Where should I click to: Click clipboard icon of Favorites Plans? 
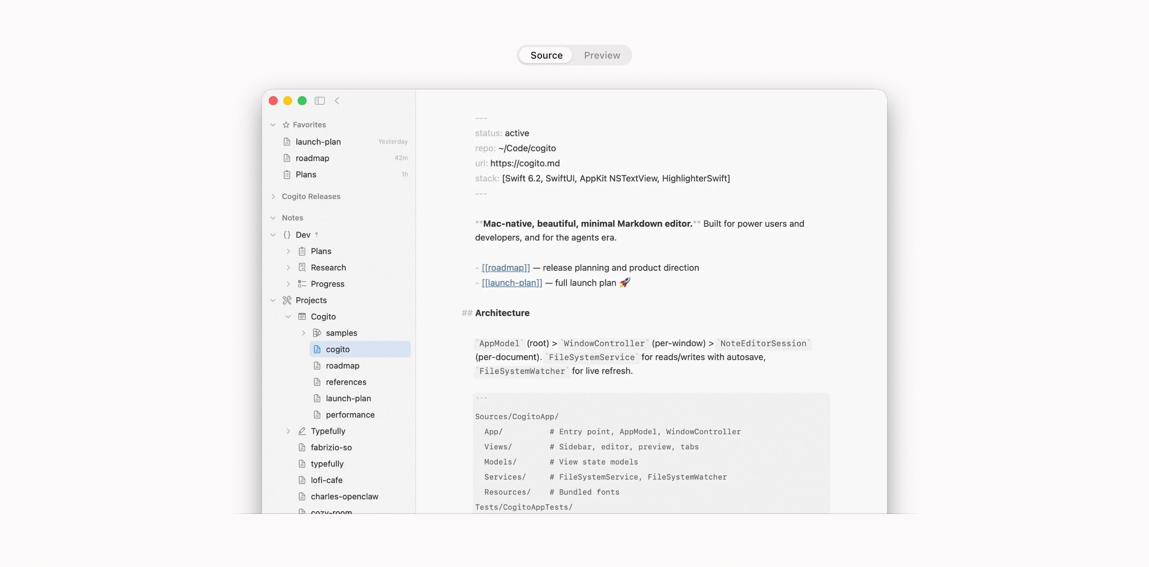287,174
